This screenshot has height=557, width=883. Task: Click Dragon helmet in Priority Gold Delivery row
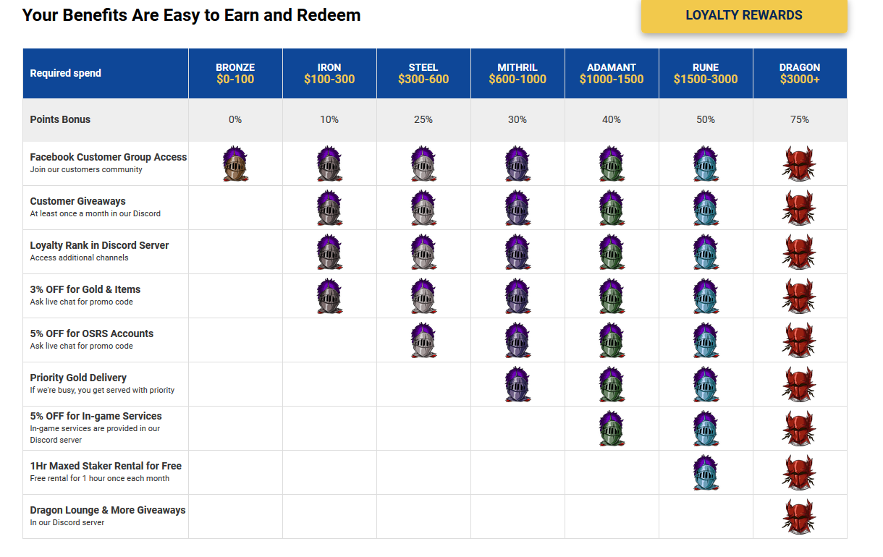(x=799, y=384)
